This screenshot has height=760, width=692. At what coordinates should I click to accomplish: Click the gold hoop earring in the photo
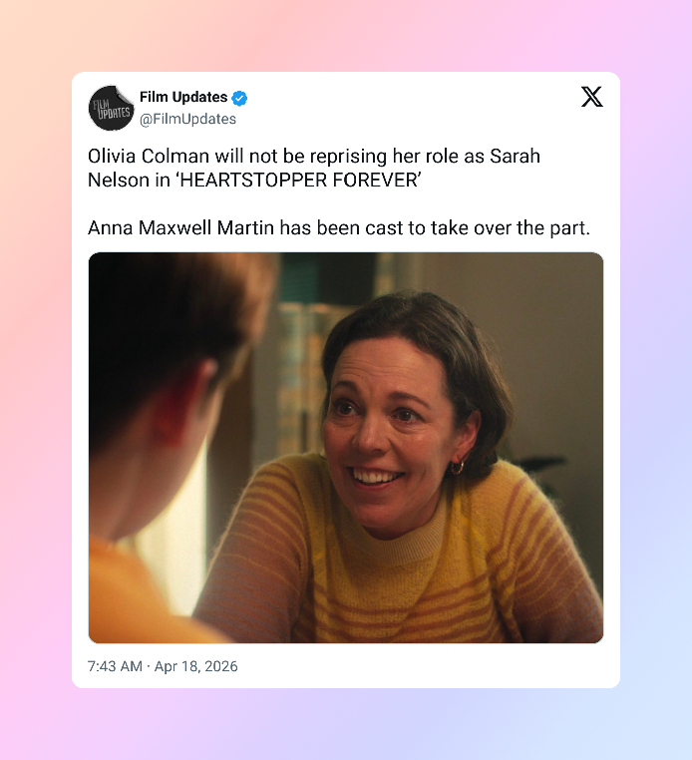pyautogui.click(x=457, y=467)
